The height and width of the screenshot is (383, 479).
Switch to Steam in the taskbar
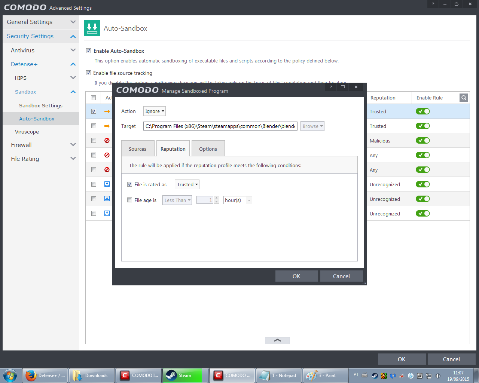[x=186, y=375]
